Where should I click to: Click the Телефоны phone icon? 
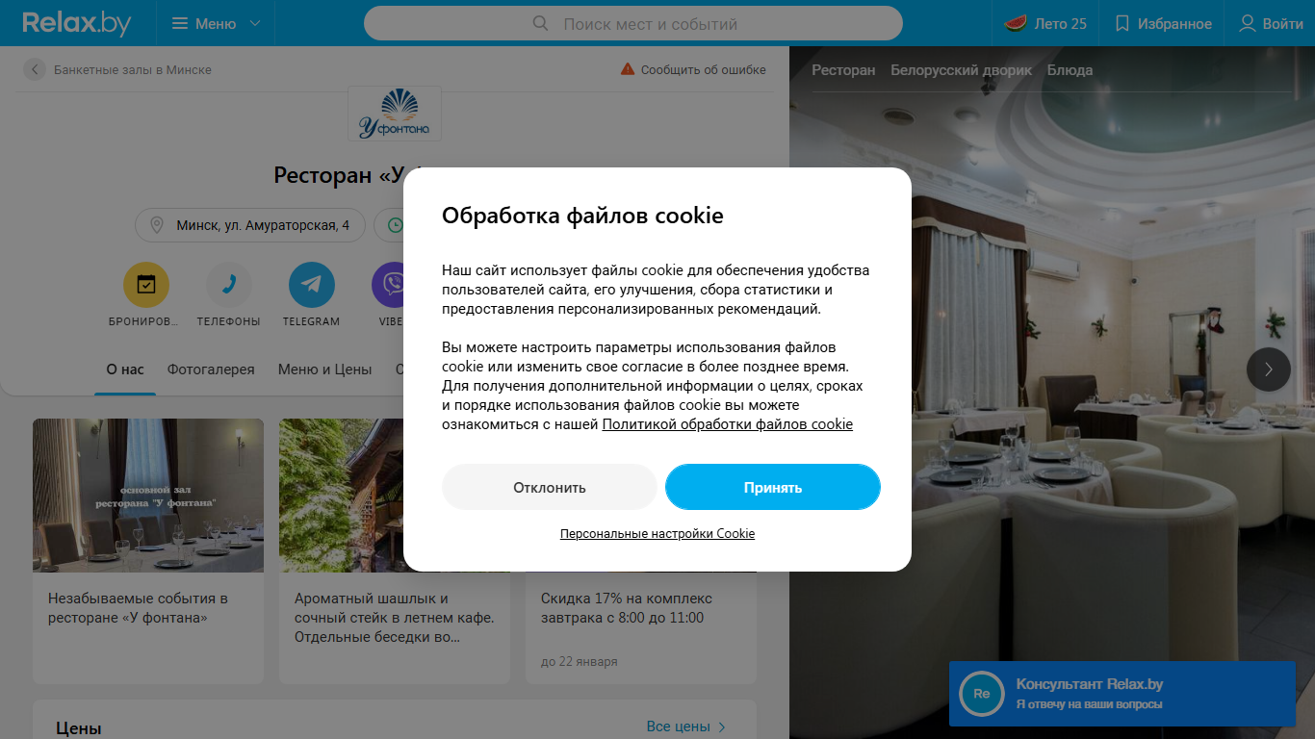tap(229, 285)
